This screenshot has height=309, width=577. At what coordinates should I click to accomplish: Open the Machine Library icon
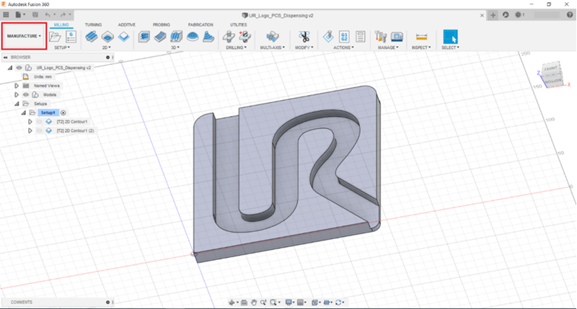[x=397, y=37]
